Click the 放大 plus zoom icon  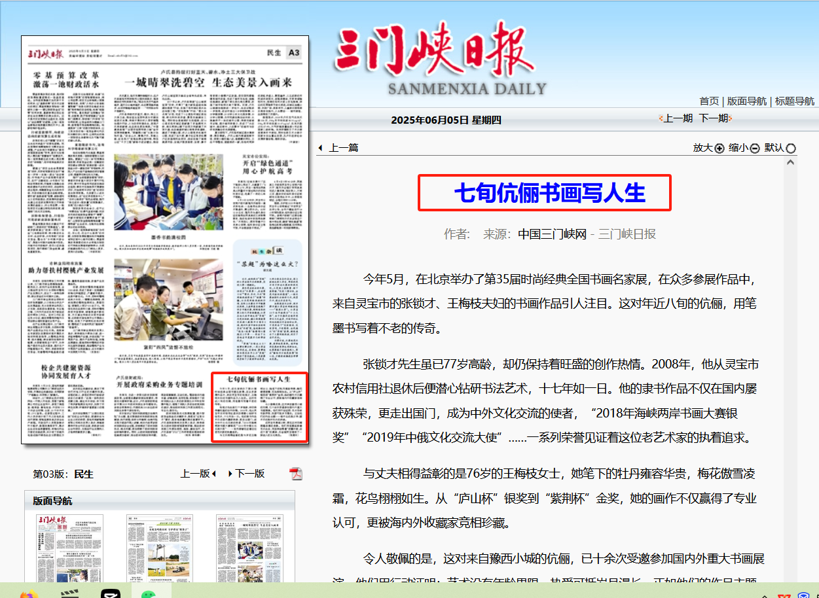pos(719,149)
